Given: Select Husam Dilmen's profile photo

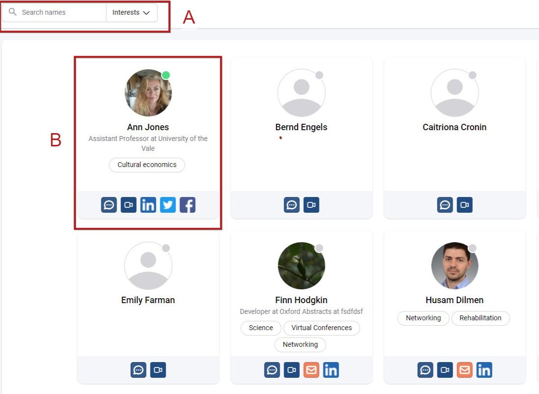Looking at the screenshot, I should (x=455, y=266).
